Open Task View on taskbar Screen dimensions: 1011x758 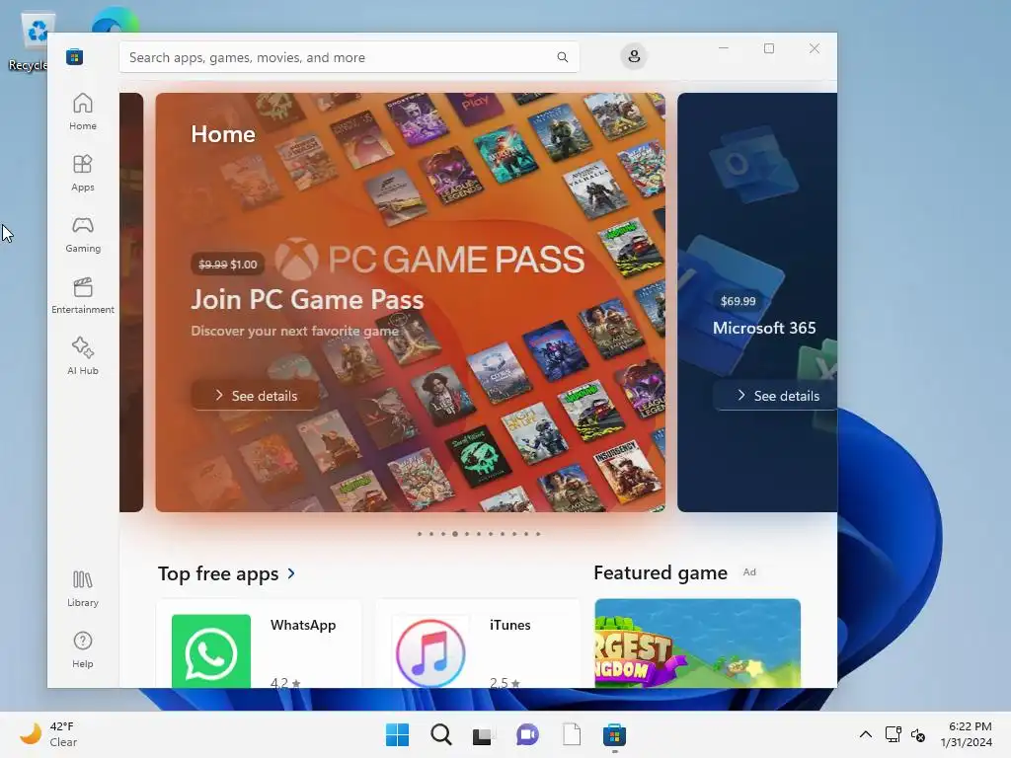coord(483,734)
